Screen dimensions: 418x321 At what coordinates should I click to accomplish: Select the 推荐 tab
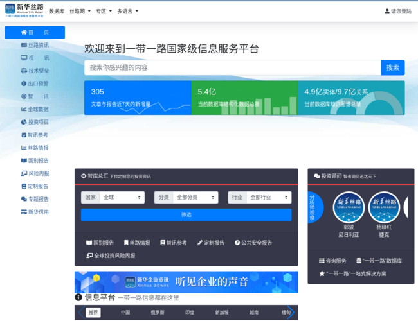pyautogui.click(x=93, y=312)
